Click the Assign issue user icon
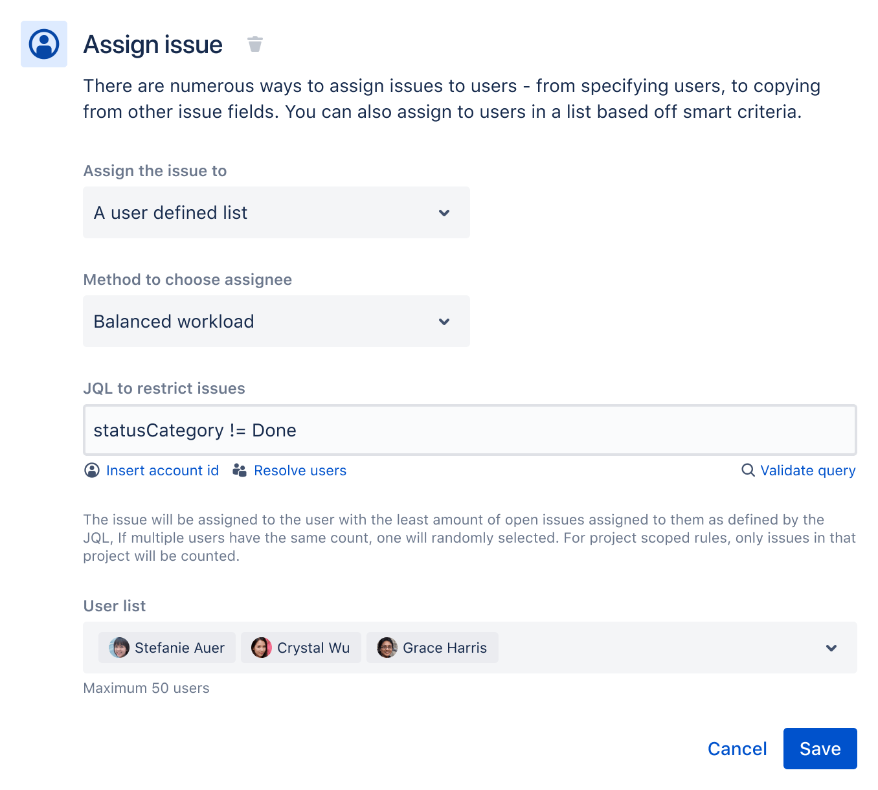This screenshot has width=878, height=790. click(x=44, y=44)
